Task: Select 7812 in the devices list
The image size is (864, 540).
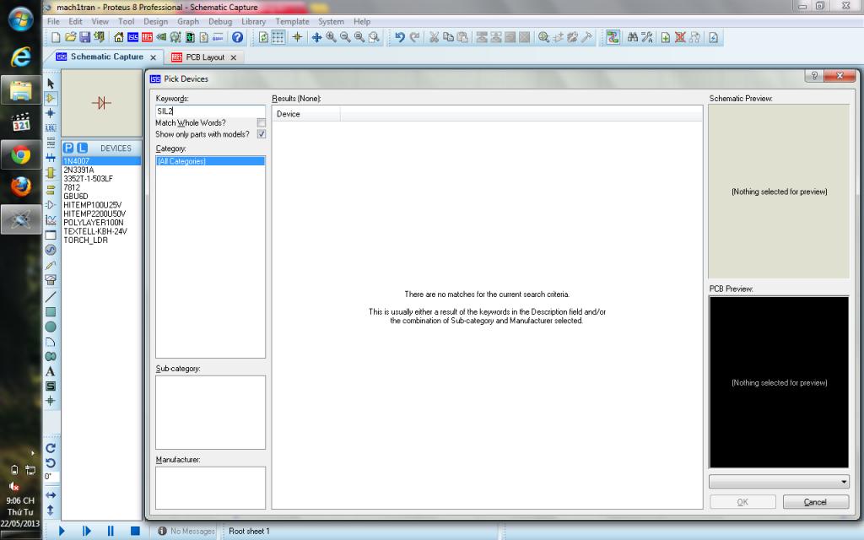Action: pos(72,187)
